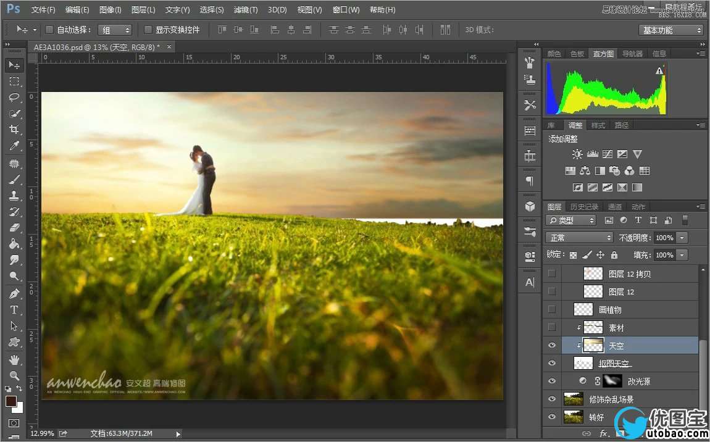Select the Eyedropper tool
Viewport: 710px width, 442px height.
pyautogui.click(x=14, y=145)
